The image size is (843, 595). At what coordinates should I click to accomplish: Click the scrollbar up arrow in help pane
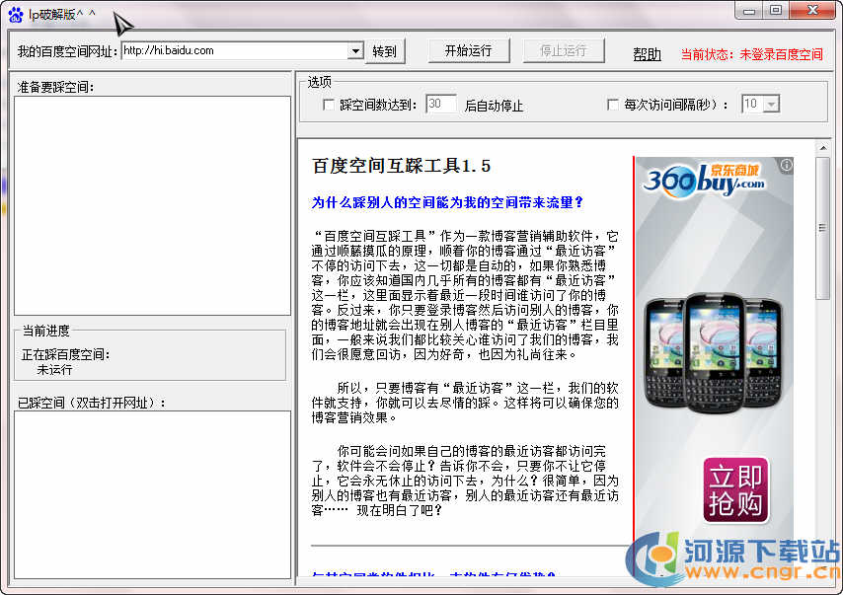pyautogui.click(x=822, y=148)
